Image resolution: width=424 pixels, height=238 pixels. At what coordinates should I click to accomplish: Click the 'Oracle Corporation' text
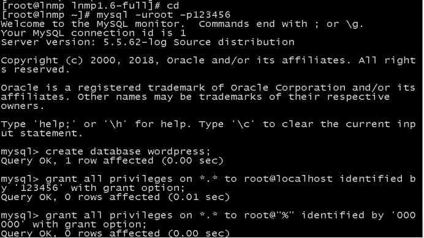click(x=288, y=88)
